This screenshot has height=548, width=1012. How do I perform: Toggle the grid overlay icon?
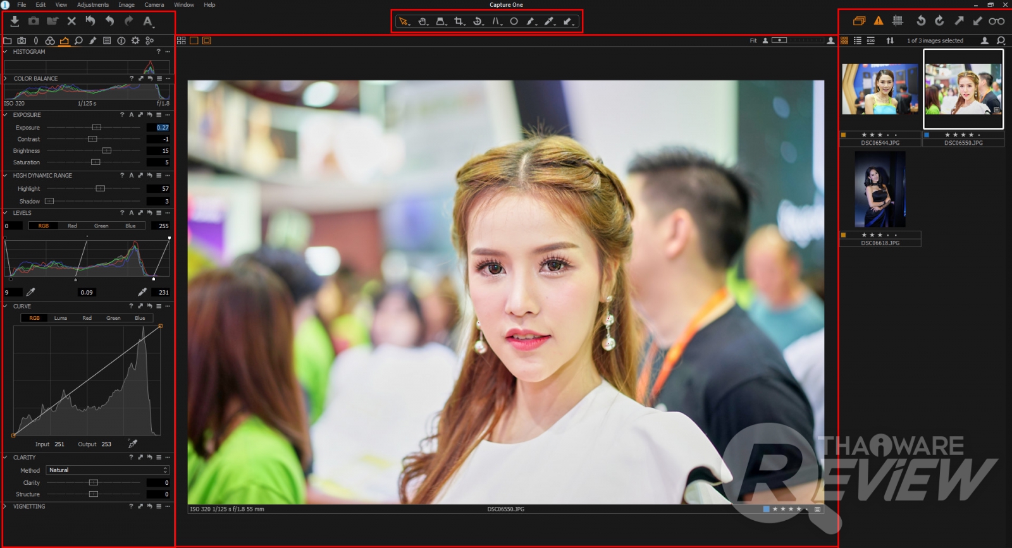point(898,21)
